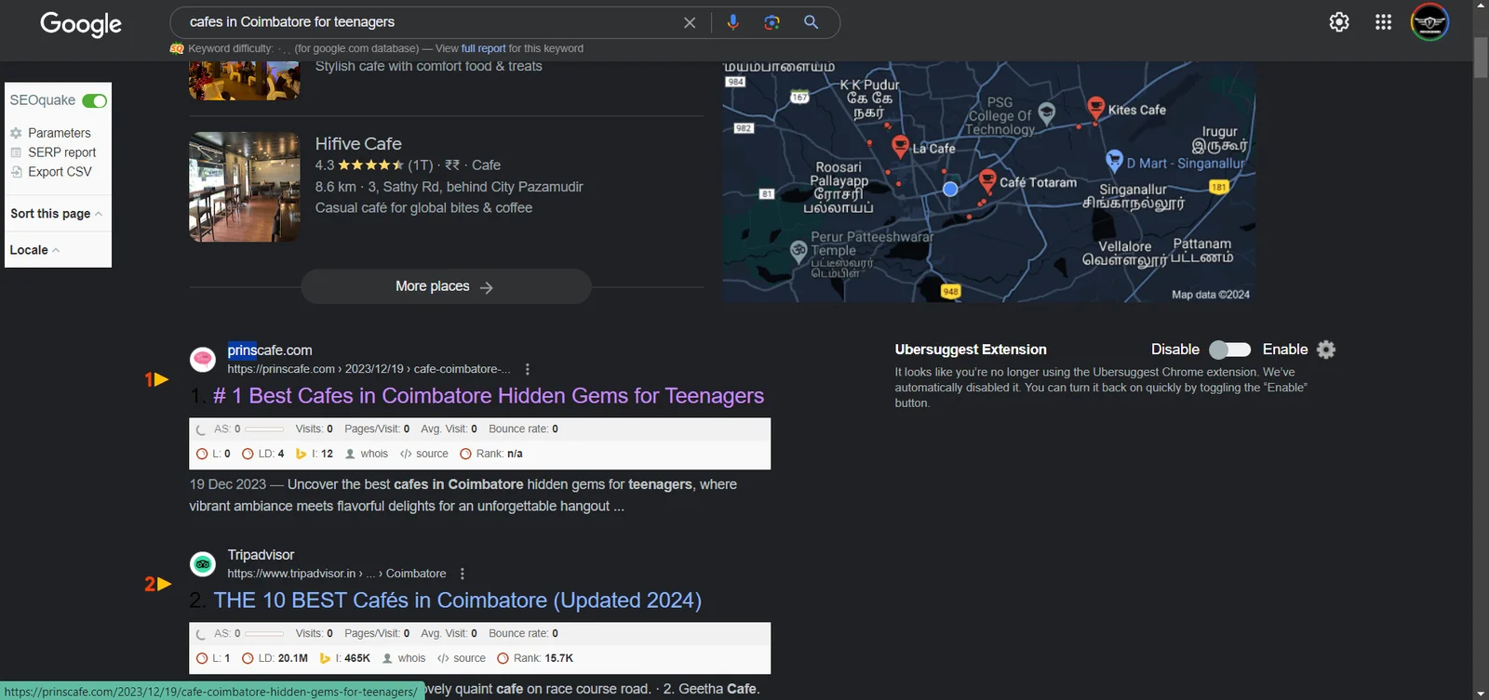
Task: Search by image with the Google Lens icon
Action: click(771, 22)
